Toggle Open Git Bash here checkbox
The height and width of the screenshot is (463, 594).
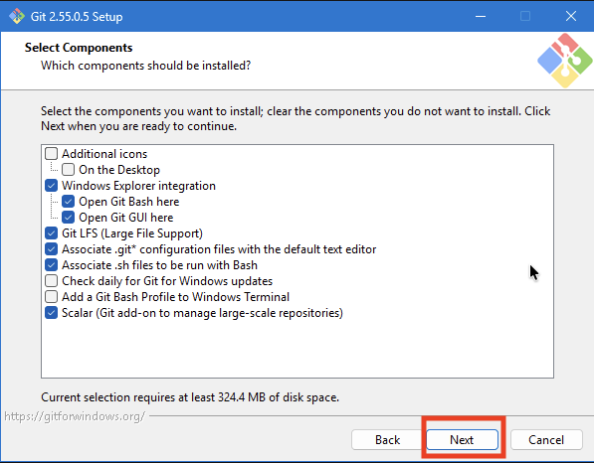tap(69, 202)
